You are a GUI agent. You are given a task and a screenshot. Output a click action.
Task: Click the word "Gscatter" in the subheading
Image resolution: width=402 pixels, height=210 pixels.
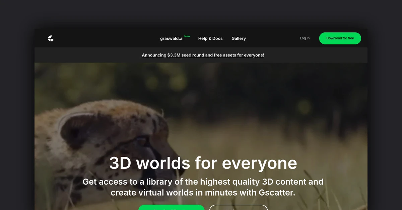[x=276, y=193]
